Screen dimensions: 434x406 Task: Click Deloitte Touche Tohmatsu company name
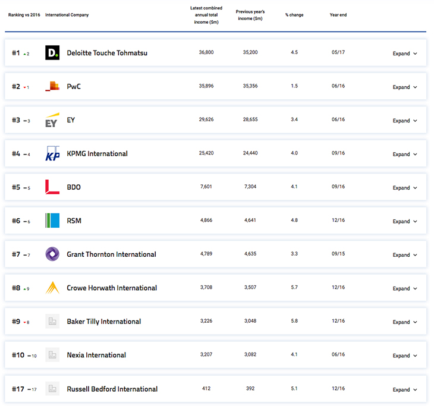point(107,53)
